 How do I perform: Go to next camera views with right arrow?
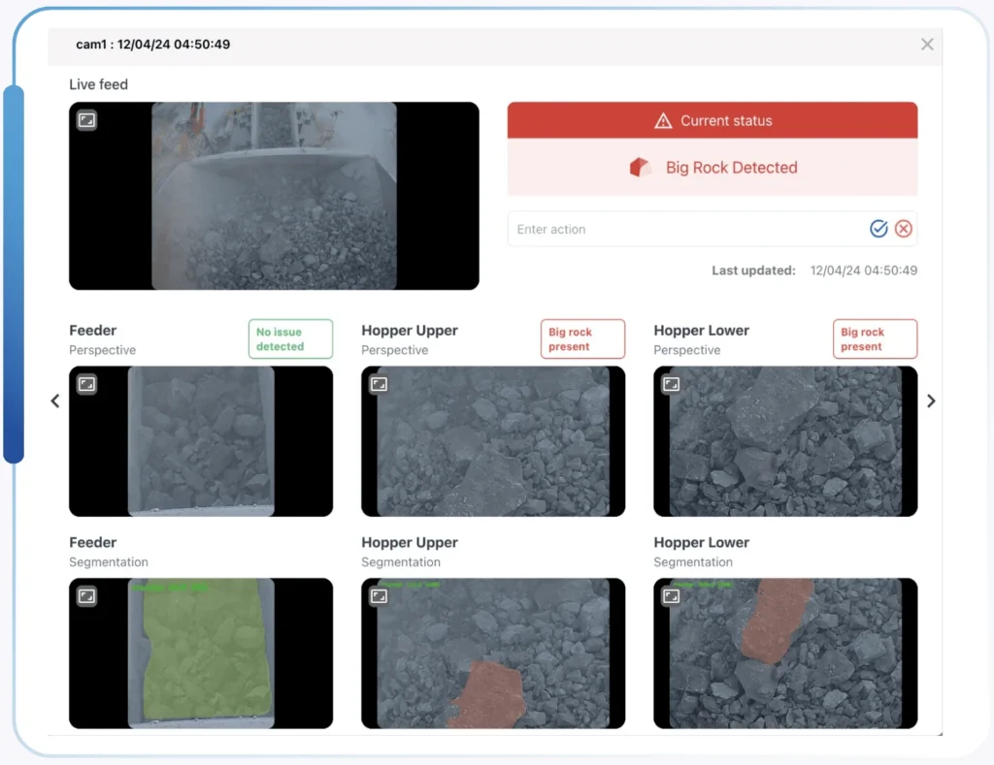pyautogui.click(x=931, y=400)
